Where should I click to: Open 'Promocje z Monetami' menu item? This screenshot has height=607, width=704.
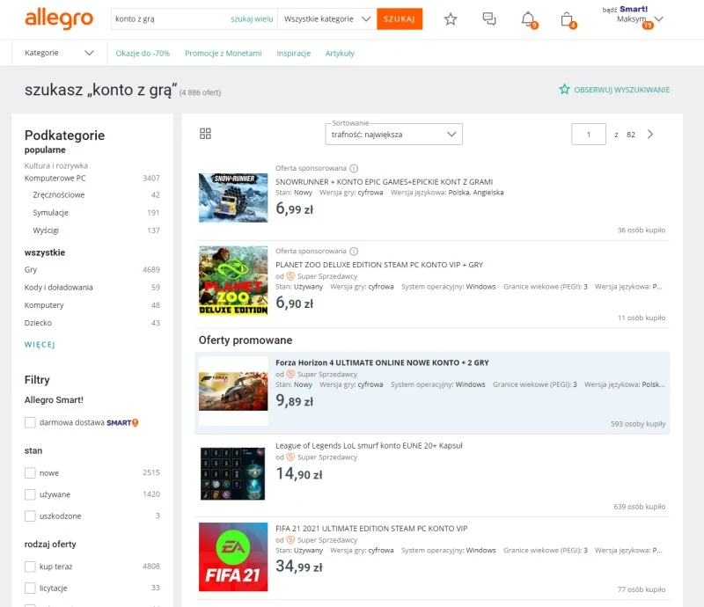click(x=223, y=53)
